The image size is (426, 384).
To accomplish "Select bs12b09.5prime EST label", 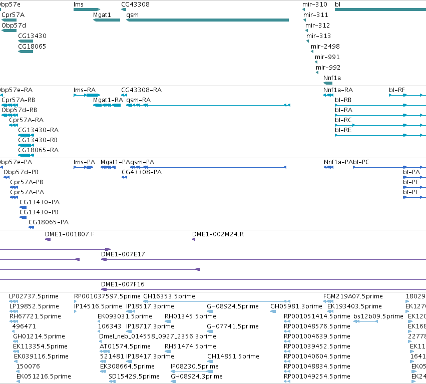I will 378,316.
